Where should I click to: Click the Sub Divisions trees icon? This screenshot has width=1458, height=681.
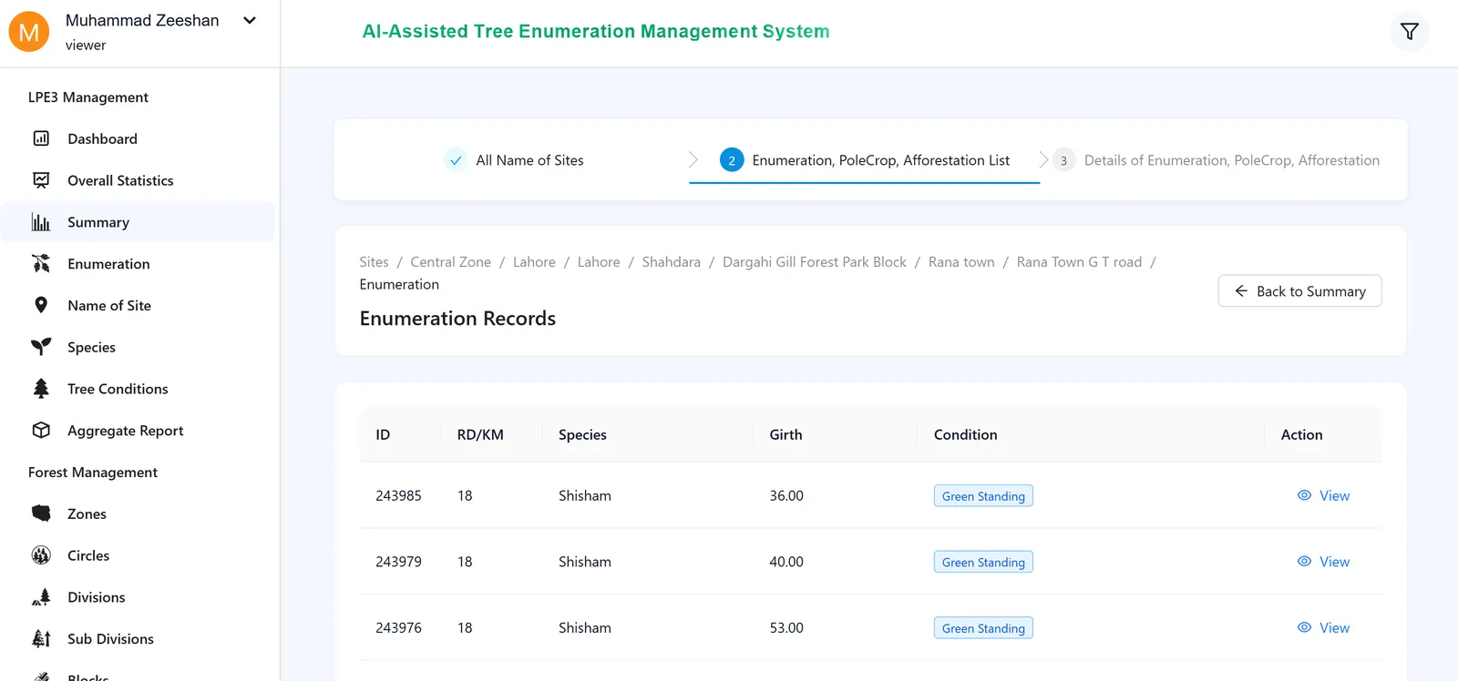click(41, 639)
